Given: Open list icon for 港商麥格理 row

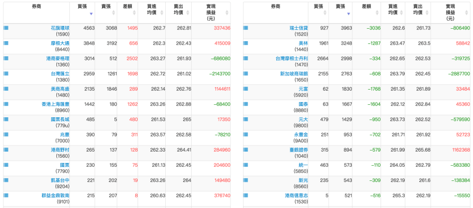Looking at the screenshot, I should 6,58.
